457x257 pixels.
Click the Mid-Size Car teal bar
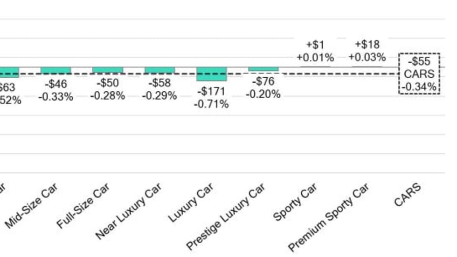(x=56, y=70)
